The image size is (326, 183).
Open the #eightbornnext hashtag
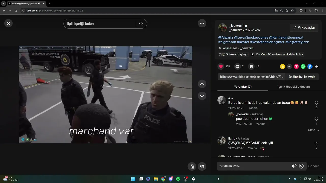pyautogui.click(x=291, y=37)
